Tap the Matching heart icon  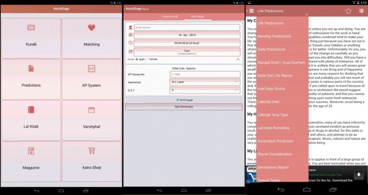(91, 28)
